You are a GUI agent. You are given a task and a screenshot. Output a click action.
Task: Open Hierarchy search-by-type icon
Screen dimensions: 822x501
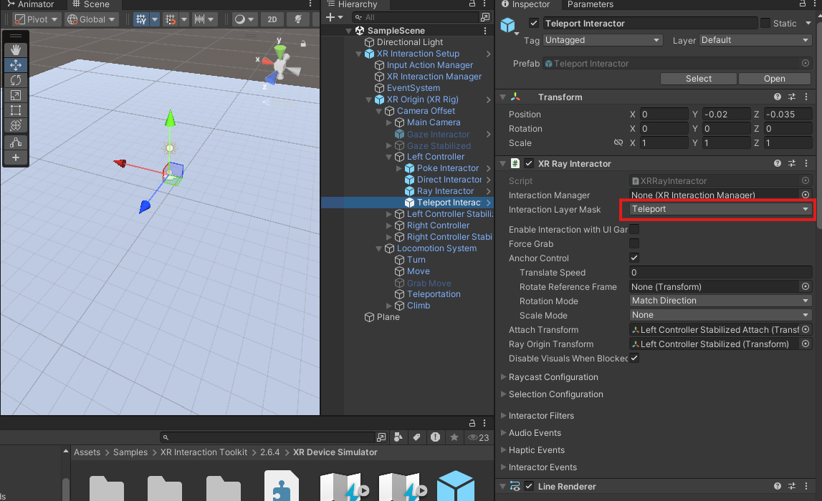pyautogui.click(x=485, y=17)
